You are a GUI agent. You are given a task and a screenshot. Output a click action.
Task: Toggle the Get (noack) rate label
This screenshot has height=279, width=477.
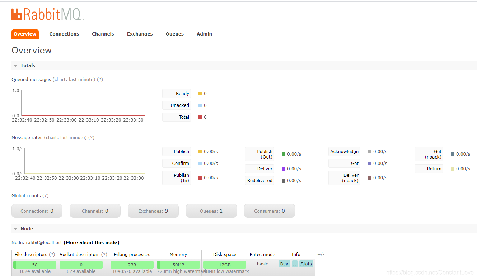tap(429, 154)
